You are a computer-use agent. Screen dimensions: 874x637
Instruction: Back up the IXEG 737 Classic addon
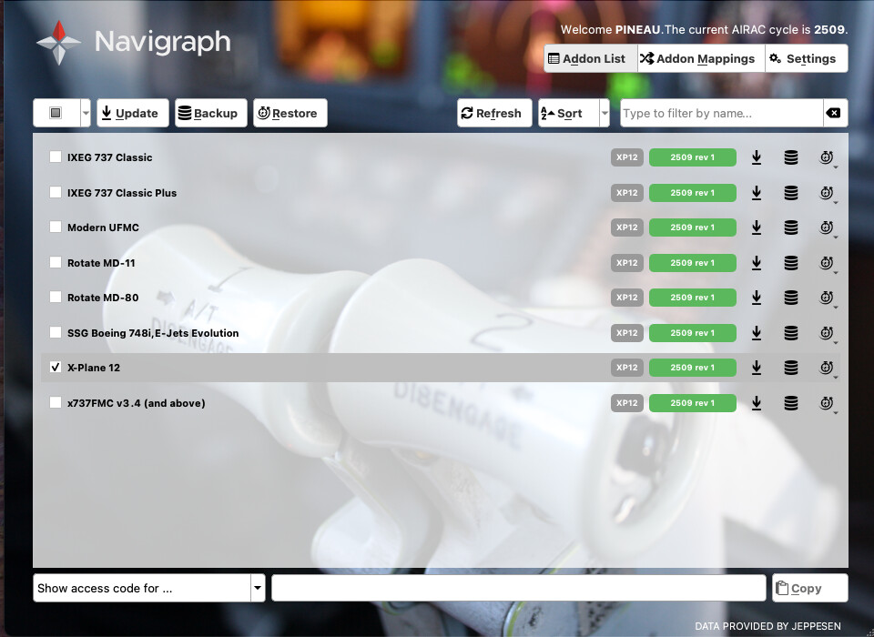(x=791, y=157)
